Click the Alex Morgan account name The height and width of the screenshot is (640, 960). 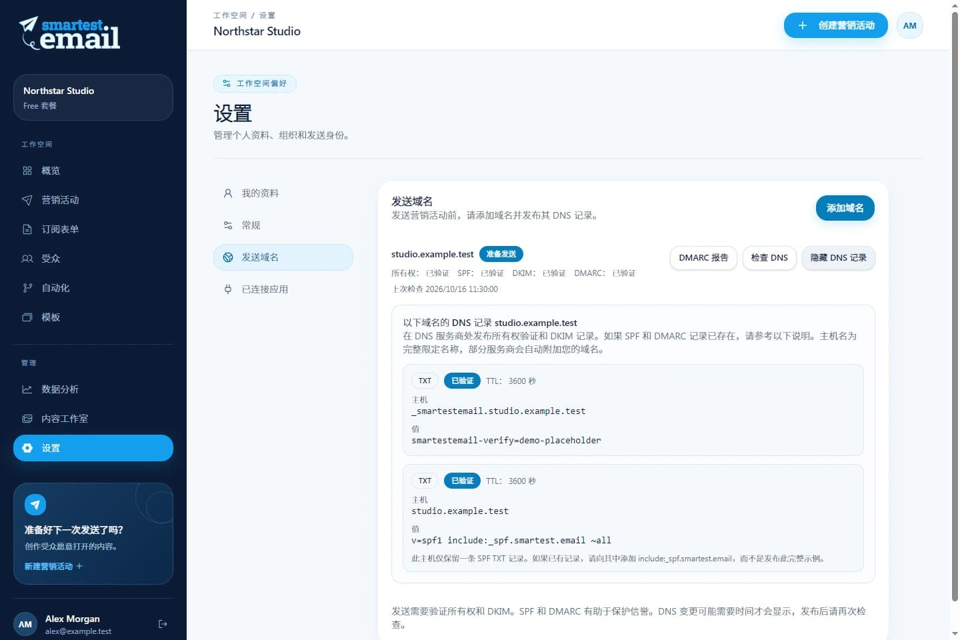coord(73,619)
